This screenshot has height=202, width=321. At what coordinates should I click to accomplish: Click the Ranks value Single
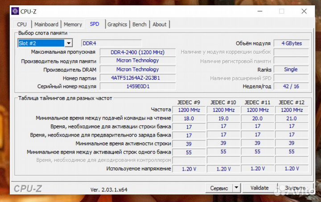click(291, 69)
